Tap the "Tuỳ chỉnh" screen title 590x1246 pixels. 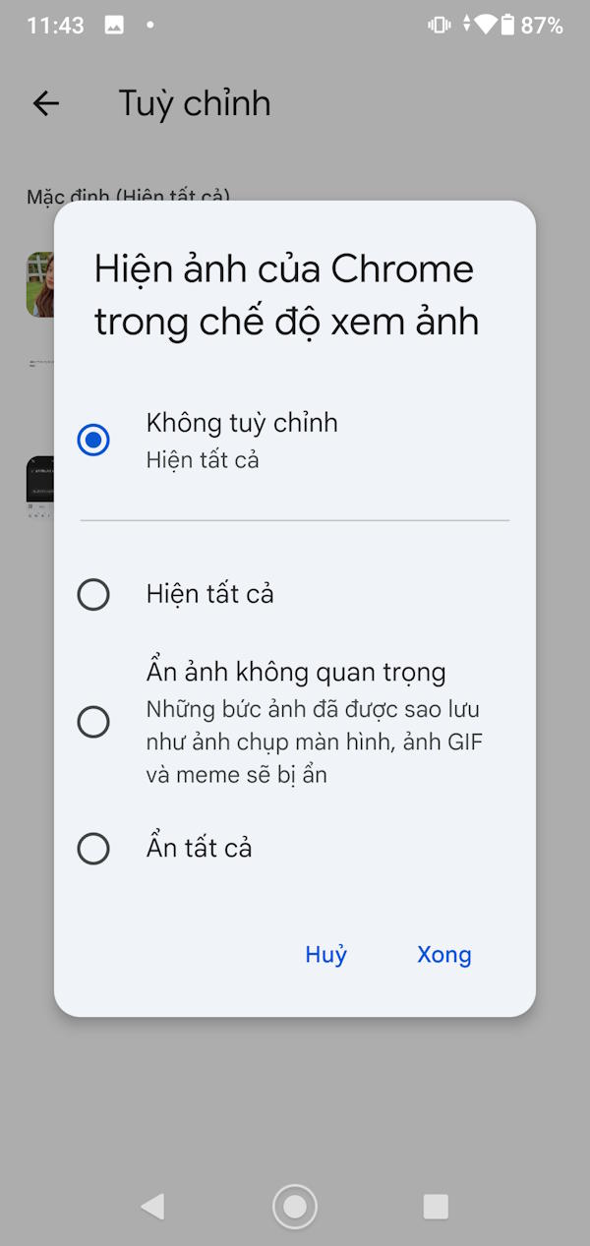195,103
